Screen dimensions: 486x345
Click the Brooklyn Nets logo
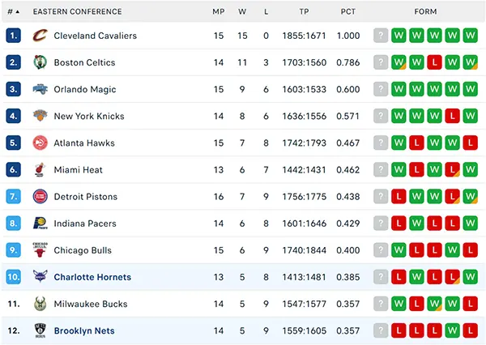[40, 330]
